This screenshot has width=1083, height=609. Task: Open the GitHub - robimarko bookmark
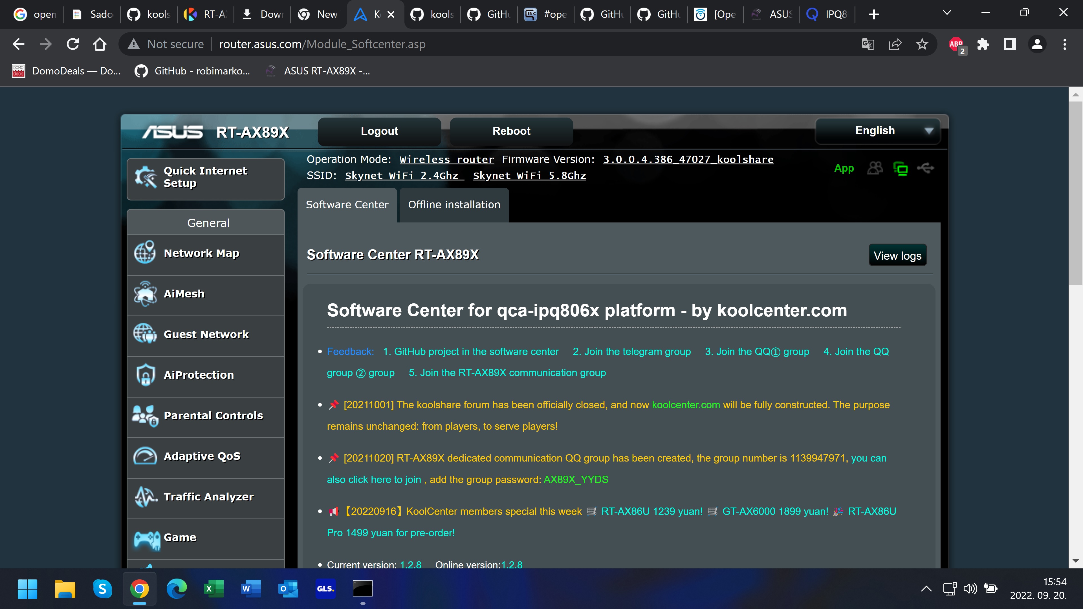193,71
